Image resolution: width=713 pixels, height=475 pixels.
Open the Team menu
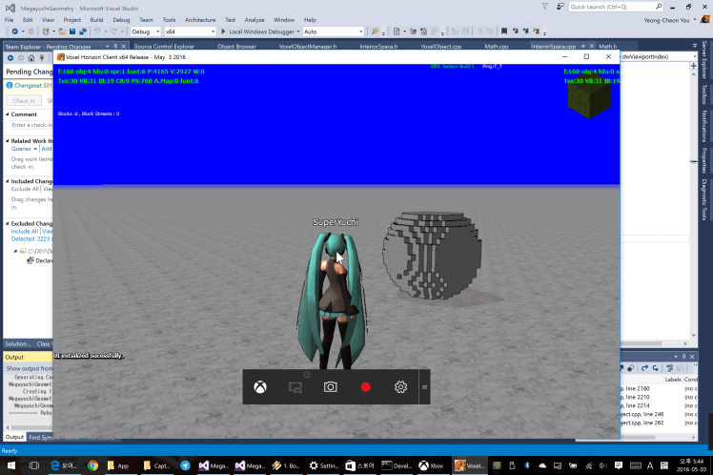coord(146,20)
